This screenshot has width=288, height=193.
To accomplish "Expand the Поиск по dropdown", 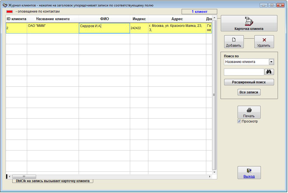I will pyautogui.click(x=271, y=62).
